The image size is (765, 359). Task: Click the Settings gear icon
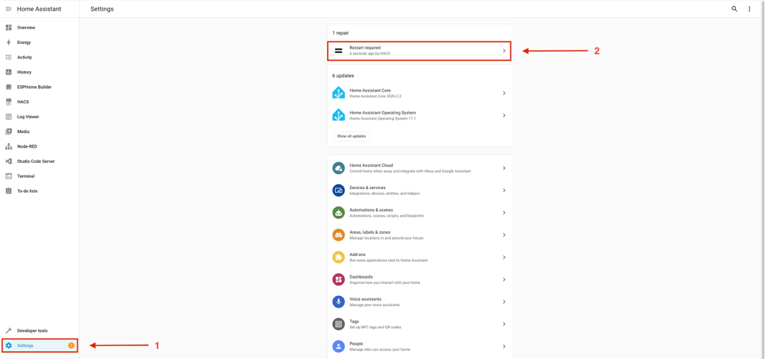9,346
